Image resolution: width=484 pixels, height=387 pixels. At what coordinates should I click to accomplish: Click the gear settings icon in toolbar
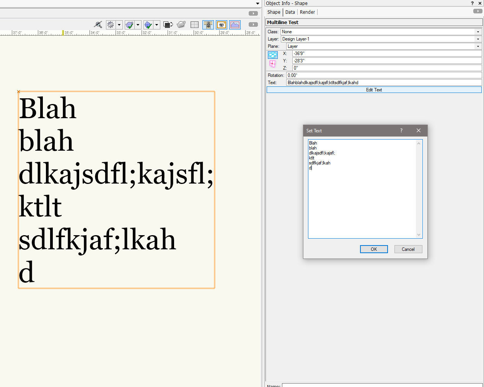tap(111, 25)
